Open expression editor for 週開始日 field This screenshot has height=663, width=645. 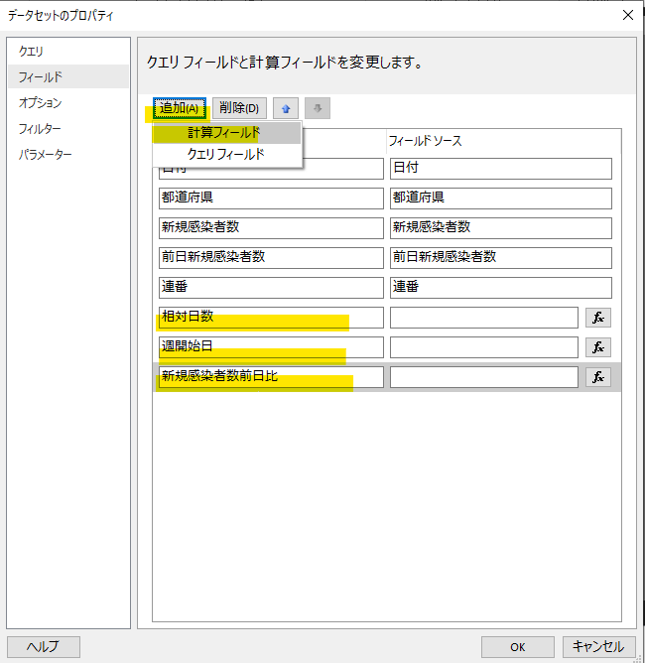tap(598, 347)
